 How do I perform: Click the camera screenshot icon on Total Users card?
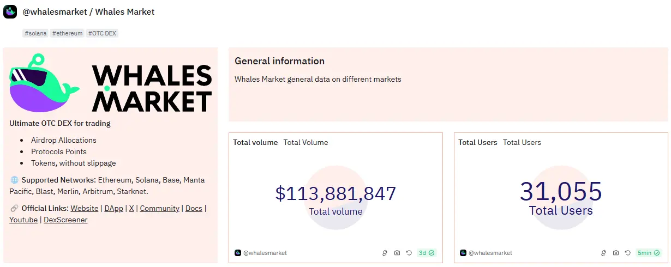click(616, 253)
